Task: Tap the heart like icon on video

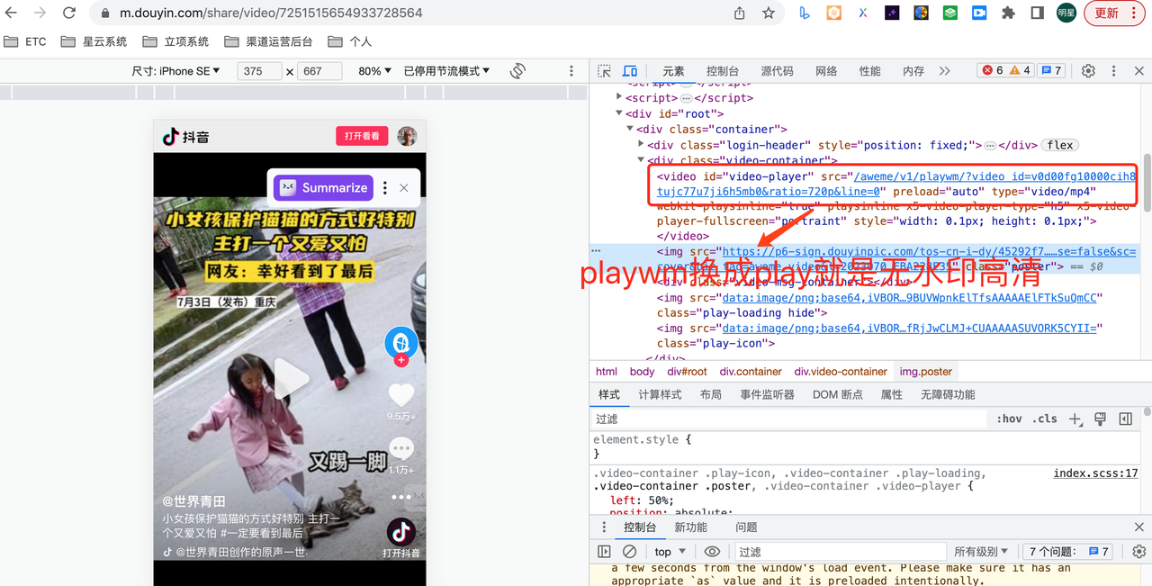Action: point(401,394)
